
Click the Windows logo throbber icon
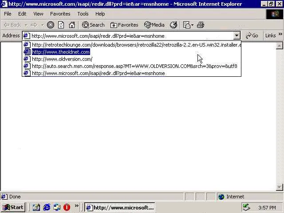275,14
